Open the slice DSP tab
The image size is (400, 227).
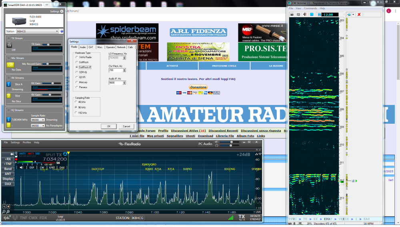pos(32,168)
